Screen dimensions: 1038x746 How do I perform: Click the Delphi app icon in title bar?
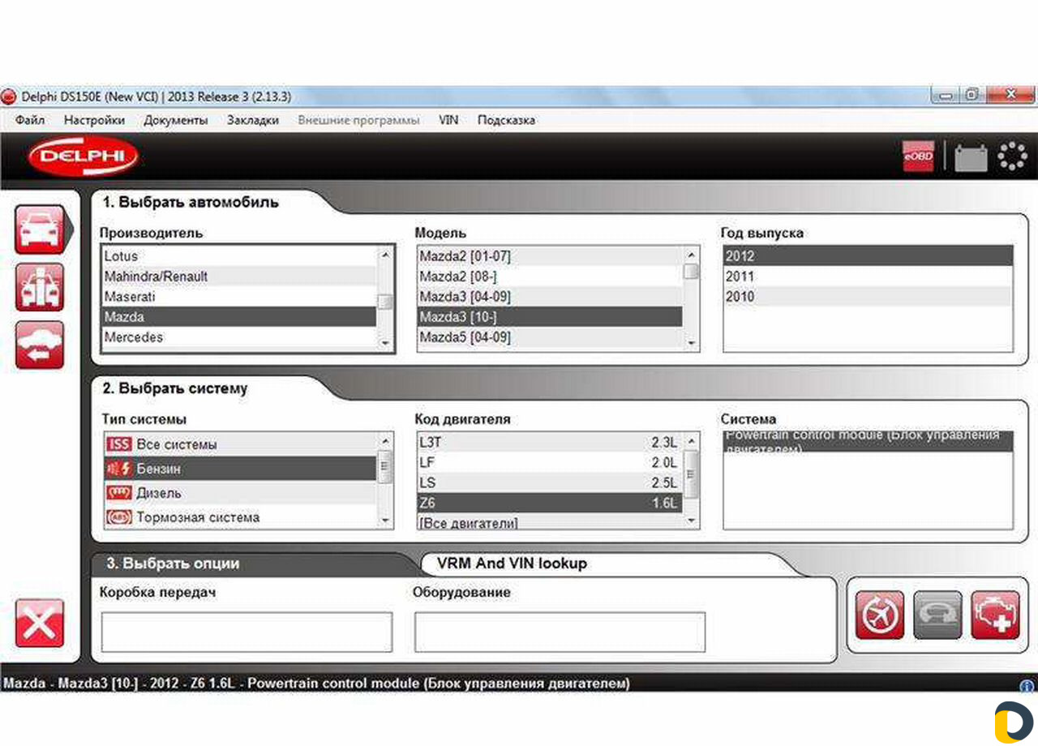(x=9, y=96)
